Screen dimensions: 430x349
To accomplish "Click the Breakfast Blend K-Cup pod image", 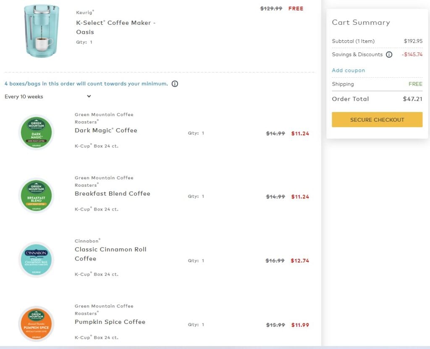I will pos(37,195).
